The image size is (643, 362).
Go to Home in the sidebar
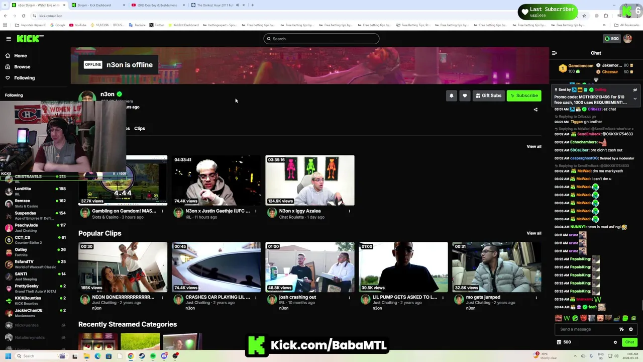coord(16,56)
